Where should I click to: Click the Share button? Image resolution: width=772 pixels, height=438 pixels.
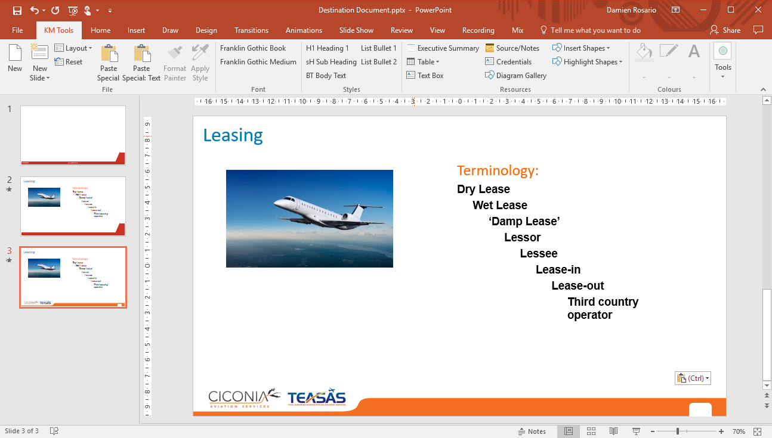point(725,30)
